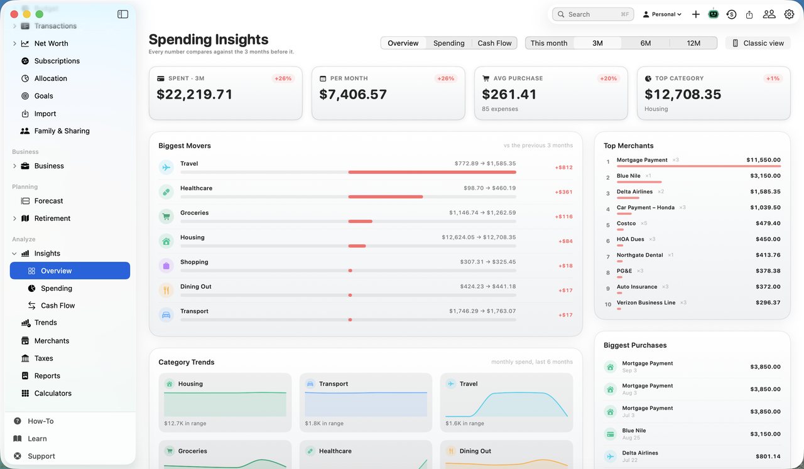Click the Merchants storefront icon
The height and width of the screenshot is (469, 804).
pyautogui.click(x=25, y=341)
